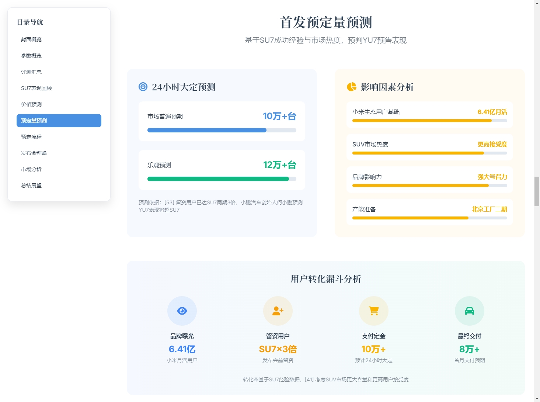Click the scrollbar down arrow
The image size is (540, 402).
tap(537, 399)
